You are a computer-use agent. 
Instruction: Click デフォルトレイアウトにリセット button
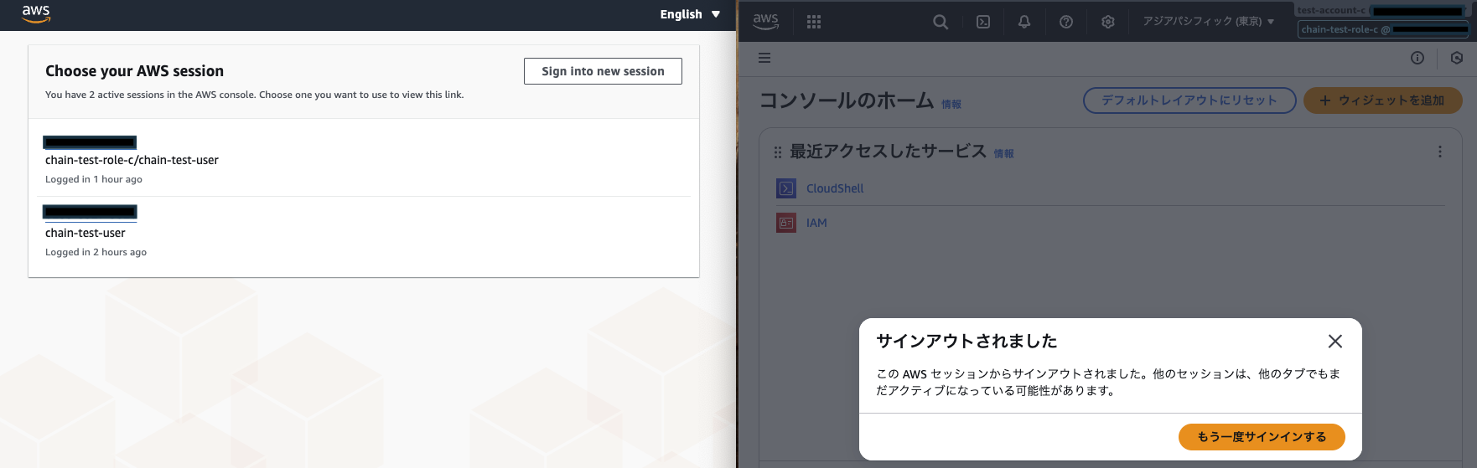(x=1189, y=100)
